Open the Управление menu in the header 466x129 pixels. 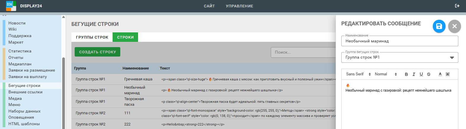click(239, 6)
